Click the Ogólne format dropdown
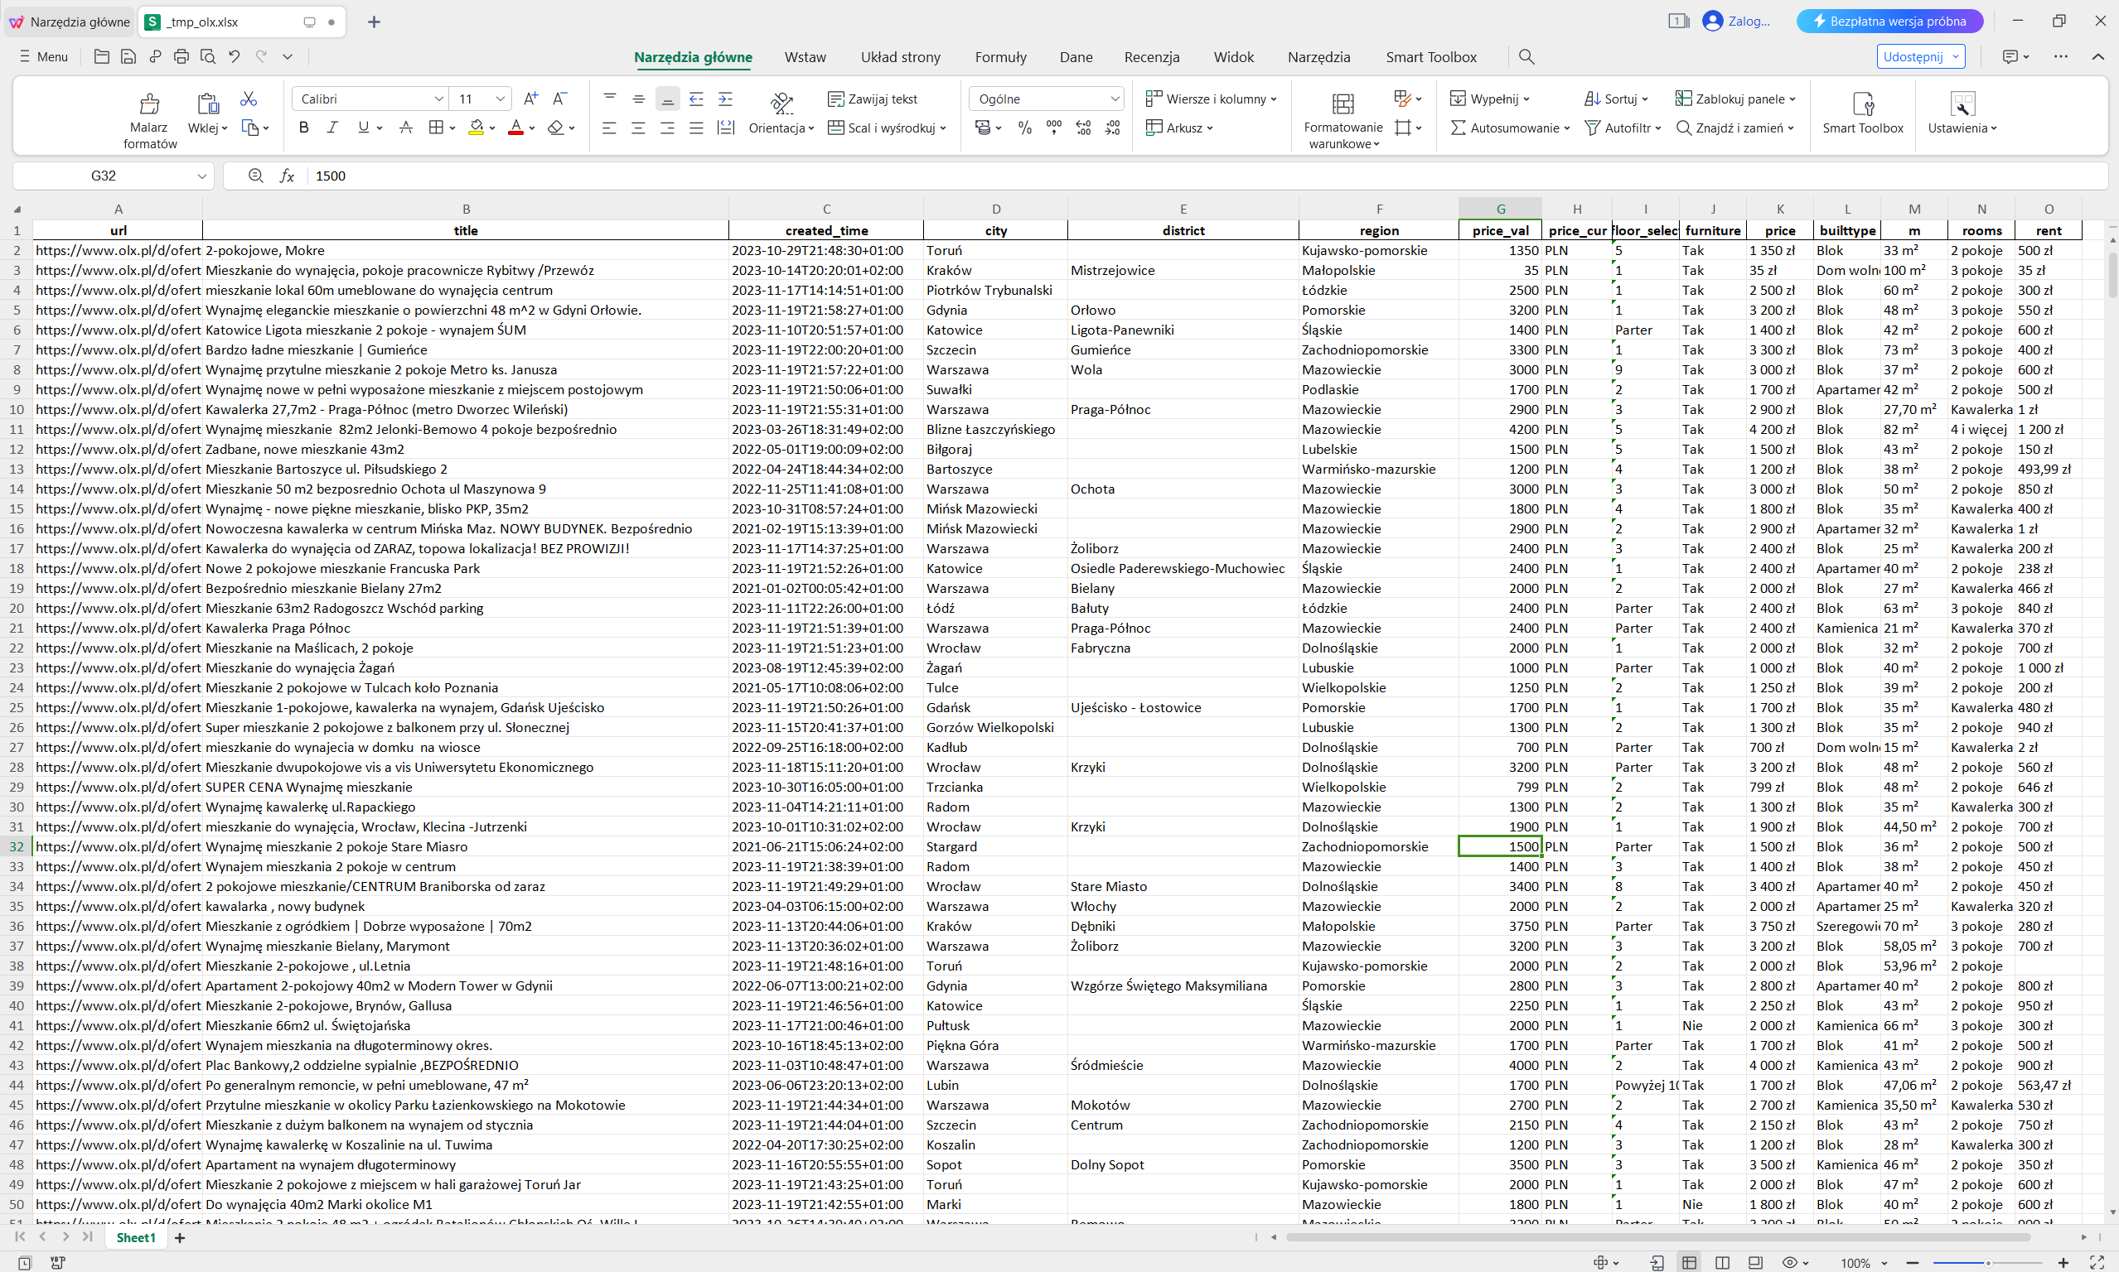2119x1272 pixels. pyautogui.click(x=1047, y=97)
